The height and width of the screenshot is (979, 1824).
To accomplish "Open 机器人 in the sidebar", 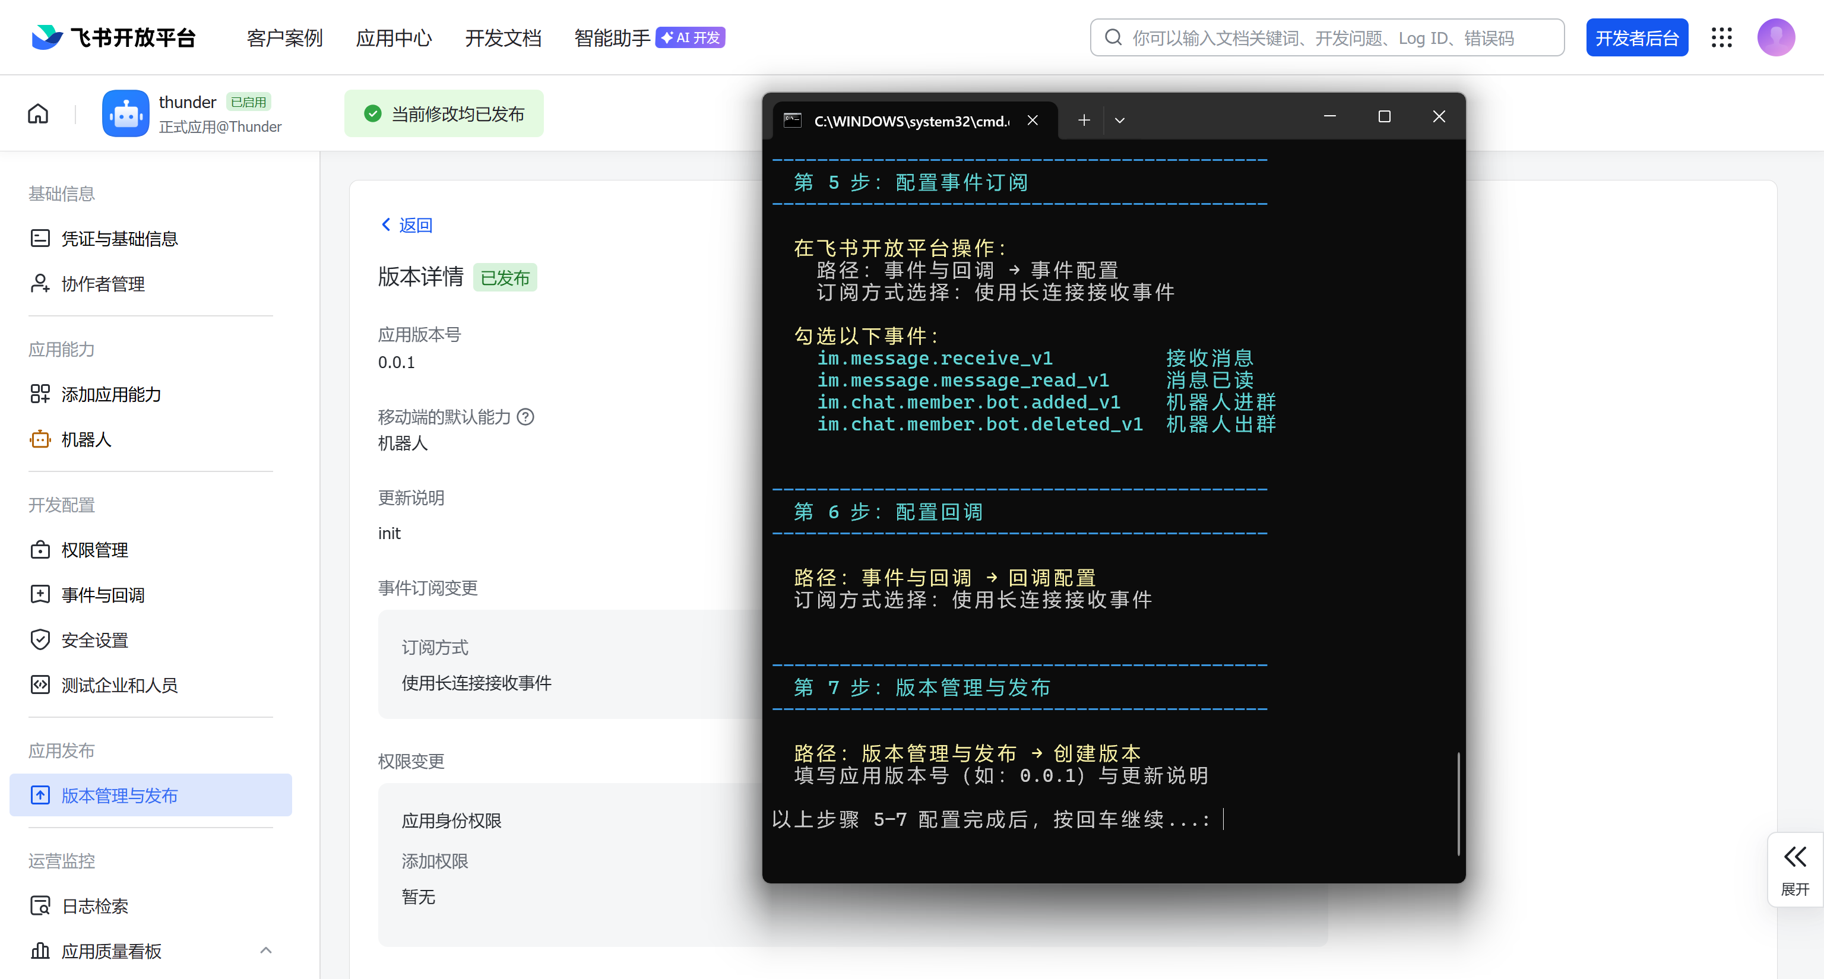I will point(85,439).
